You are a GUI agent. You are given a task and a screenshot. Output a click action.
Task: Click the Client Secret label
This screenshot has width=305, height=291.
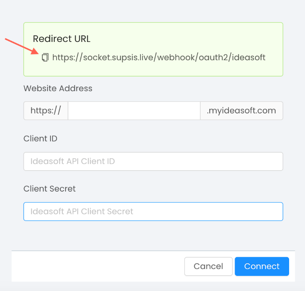pyautogui.click(x=49, y=189)
